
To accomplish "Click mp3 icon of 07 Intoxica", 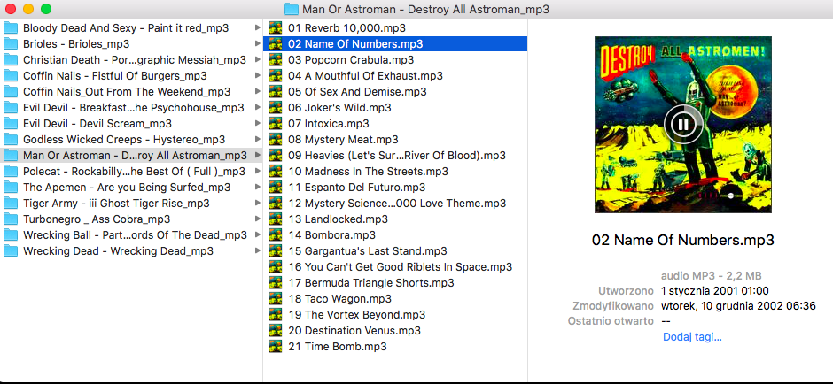I will 276,123.
